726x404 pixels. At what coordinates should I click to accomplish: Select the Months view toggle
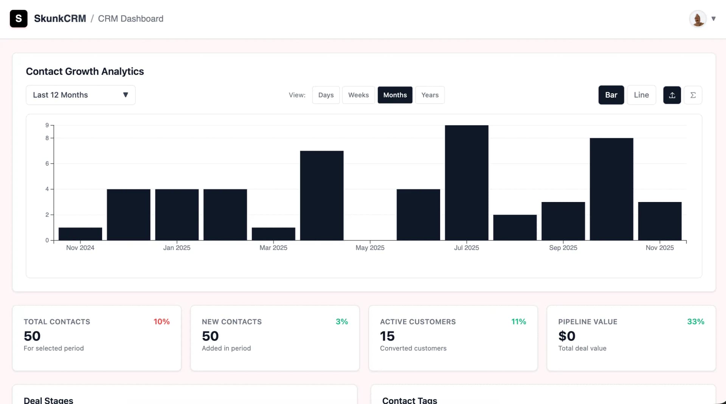click(x=395, y=95)
